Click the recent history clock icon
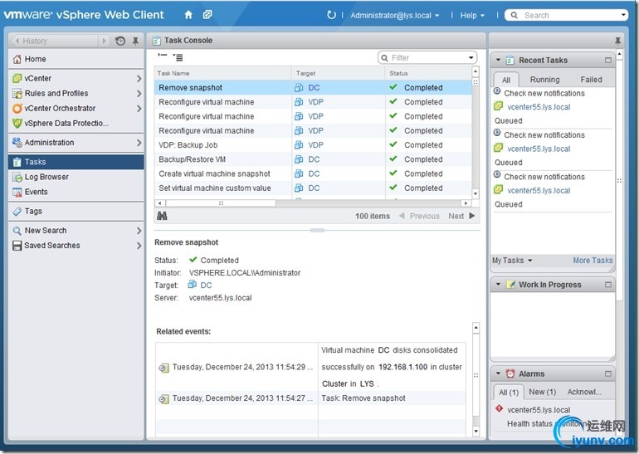Image resolution: width=639 pixels, height=454 pixels. point(120,41)
